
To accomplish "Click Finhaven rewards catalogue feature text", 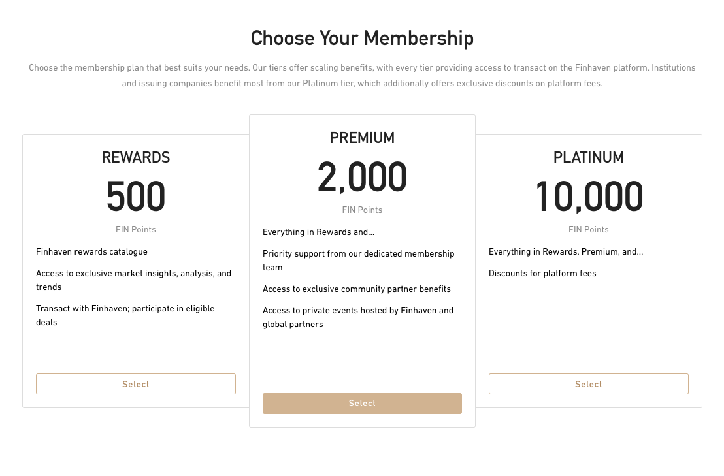I will 91,252.
